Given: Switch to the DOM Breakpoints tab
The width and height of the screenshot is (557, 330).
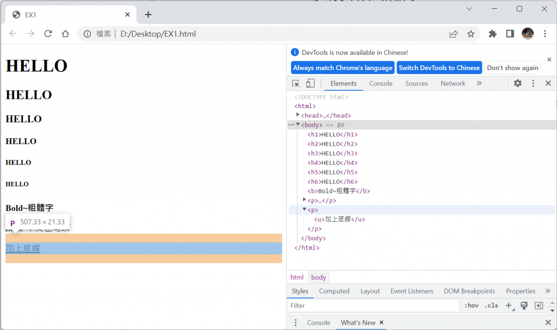Looking at the screenshot, I should click(469, 291).
